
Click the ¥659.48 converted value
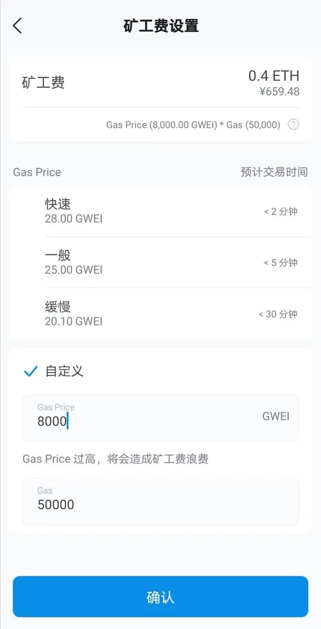coord(275,92)
